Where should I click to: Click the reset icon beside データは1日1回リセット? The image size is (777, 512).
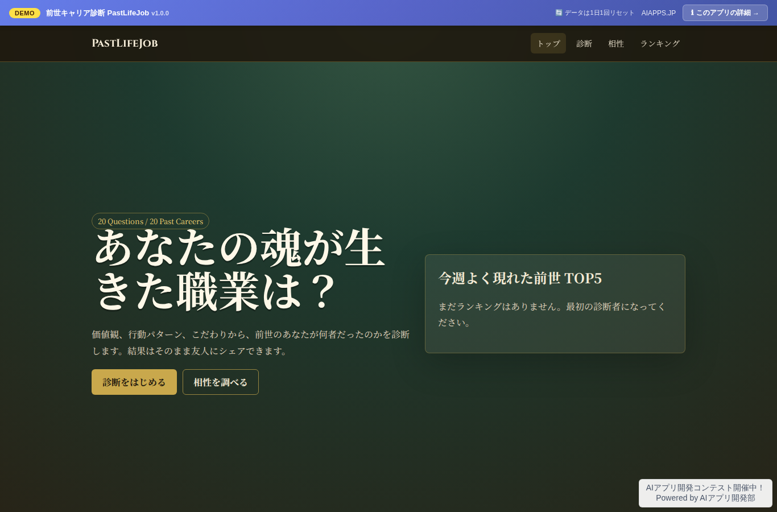[x=559, y=13]
